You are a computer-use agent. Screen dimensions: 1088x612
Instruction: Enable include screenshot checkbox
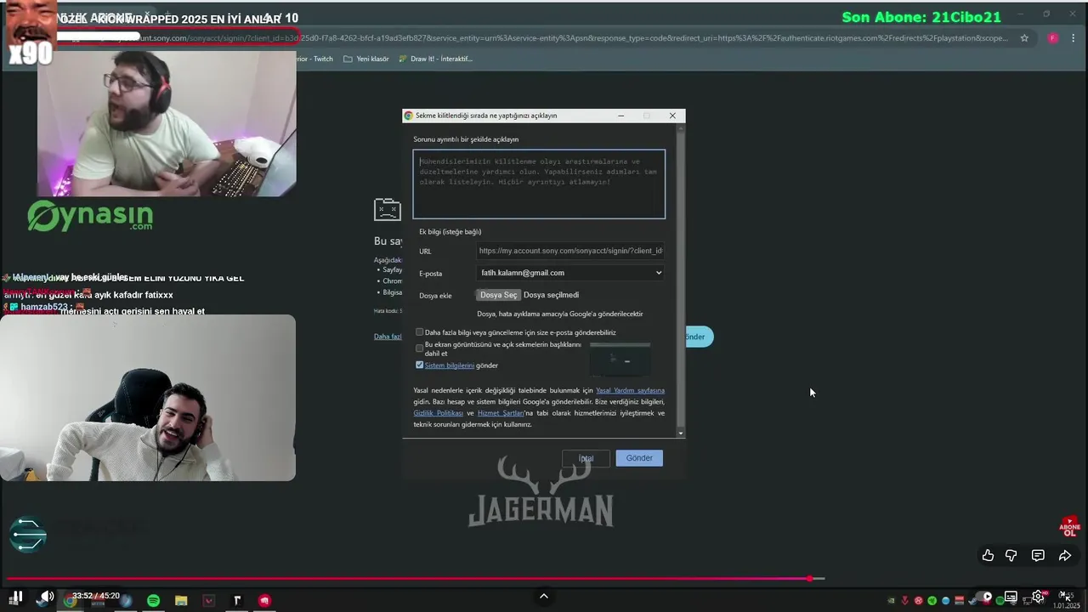pyautogui.click(x=419, y=348)
